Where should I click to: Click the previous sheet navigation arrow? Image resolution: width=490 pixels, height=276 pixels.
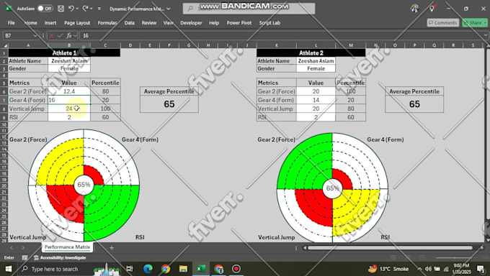(12, 248)
